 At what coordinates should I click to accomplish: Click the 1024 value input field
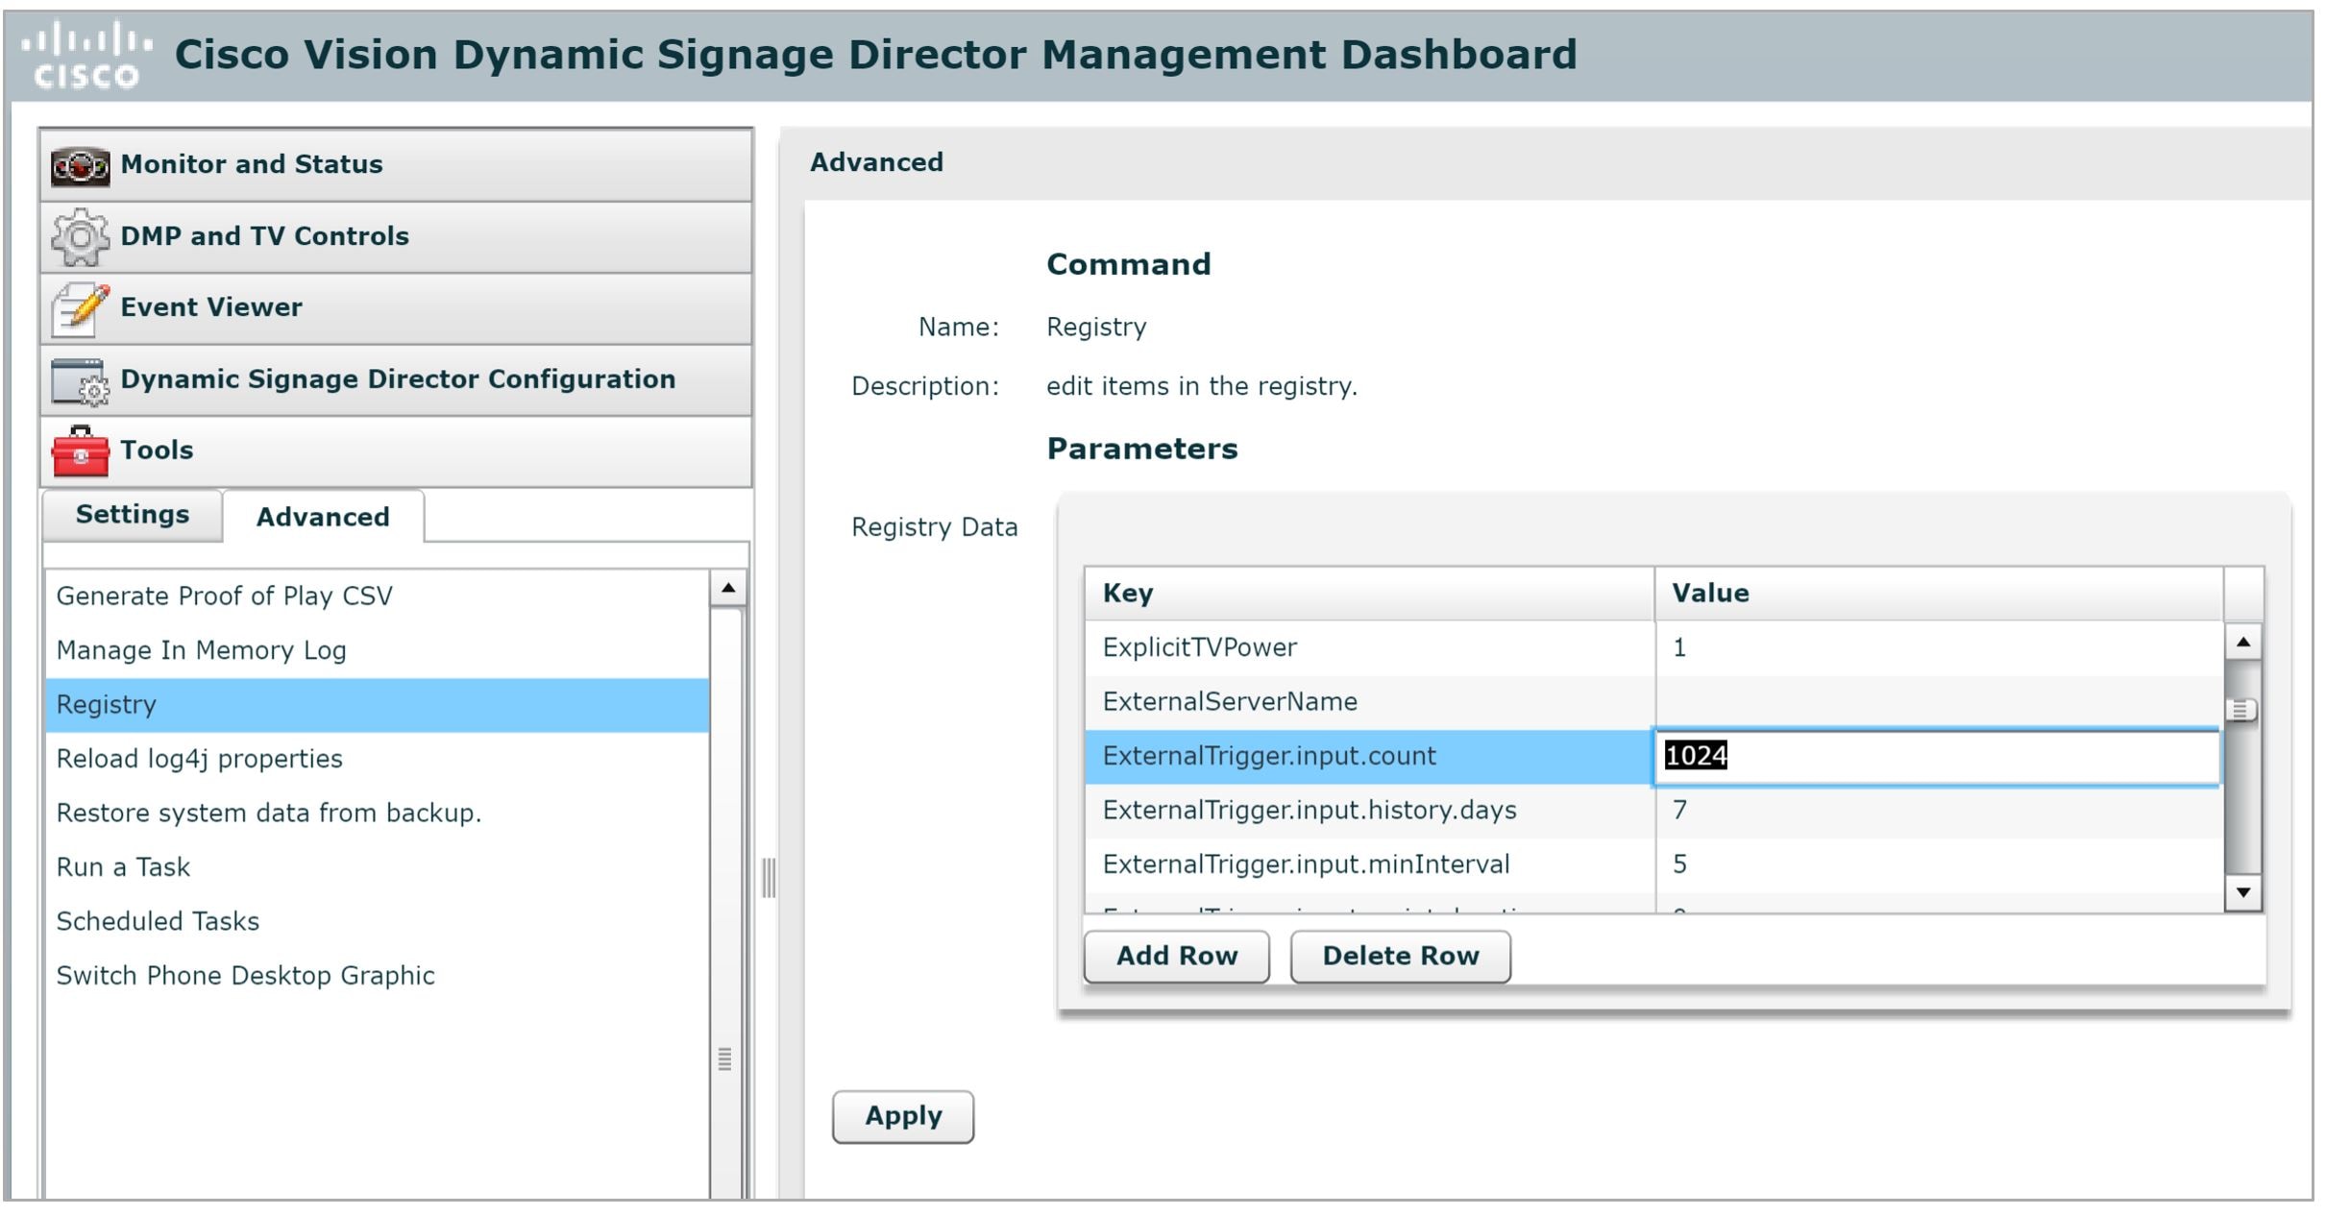pyautogui.click(x=1937, y=757)
